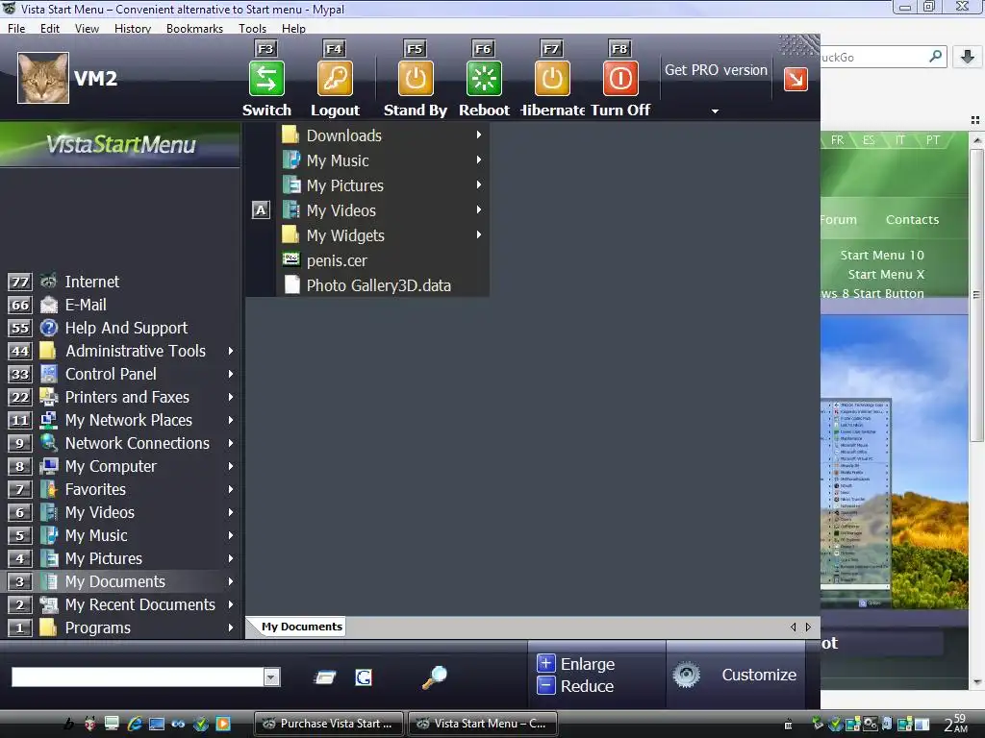Click the magnifier search icon

click(x=434, y=677)
